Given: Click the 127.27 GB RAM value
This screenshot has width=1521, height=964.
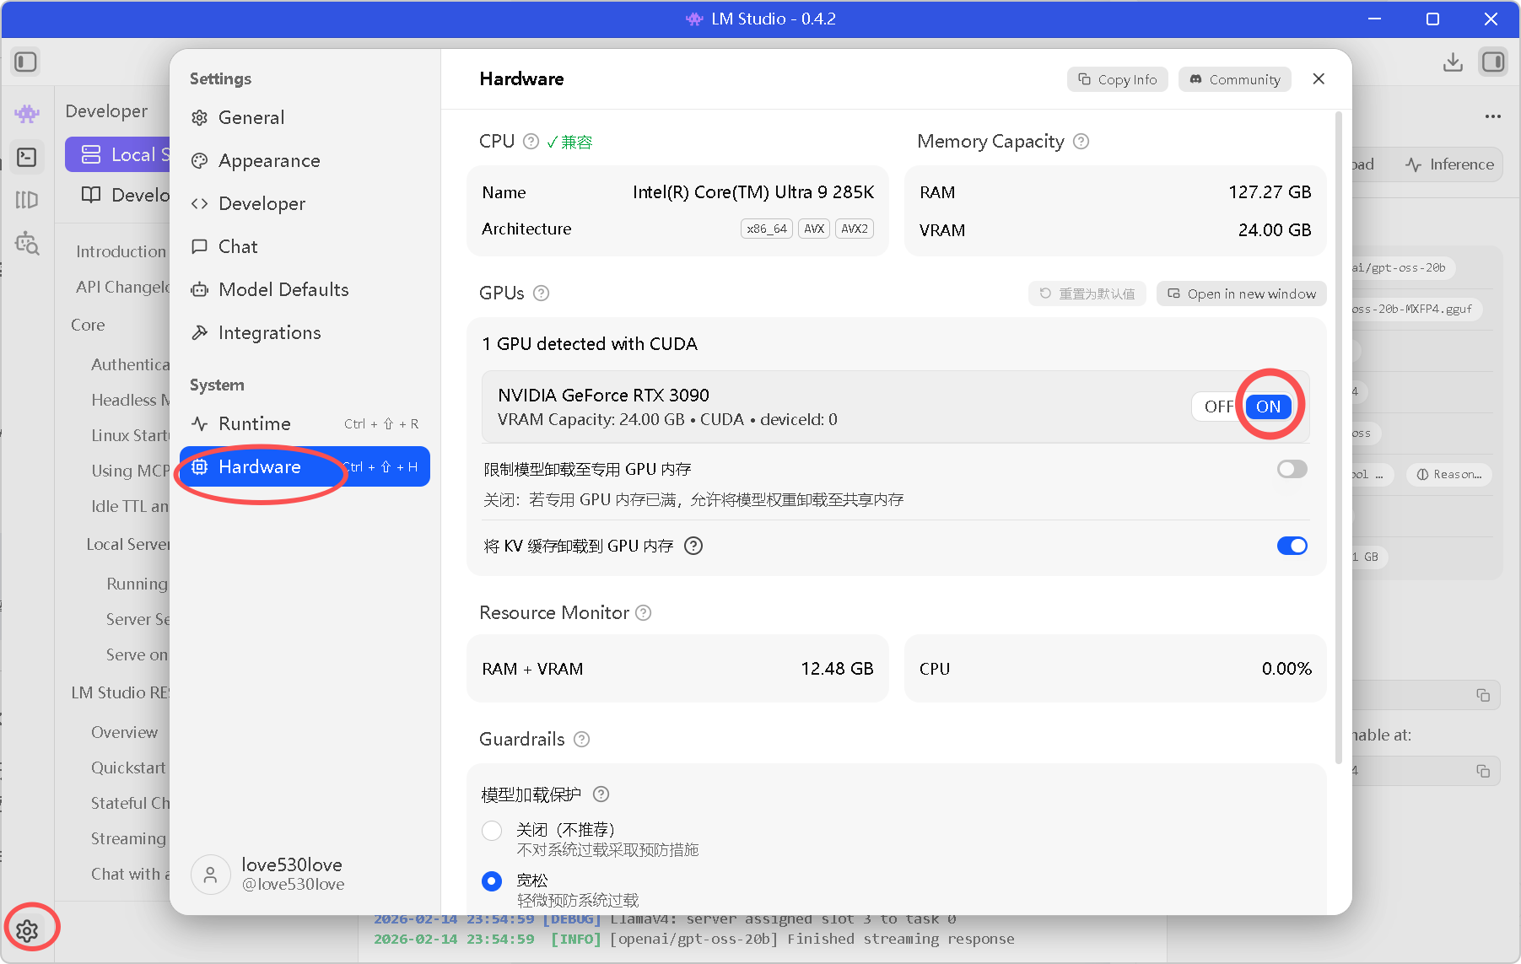Looking at the screenshot, I should pyautogui.click(x=1270, y=192).
